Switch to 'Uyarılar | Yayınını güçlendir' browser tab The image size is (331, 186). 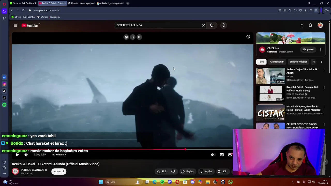click(81, 3)
